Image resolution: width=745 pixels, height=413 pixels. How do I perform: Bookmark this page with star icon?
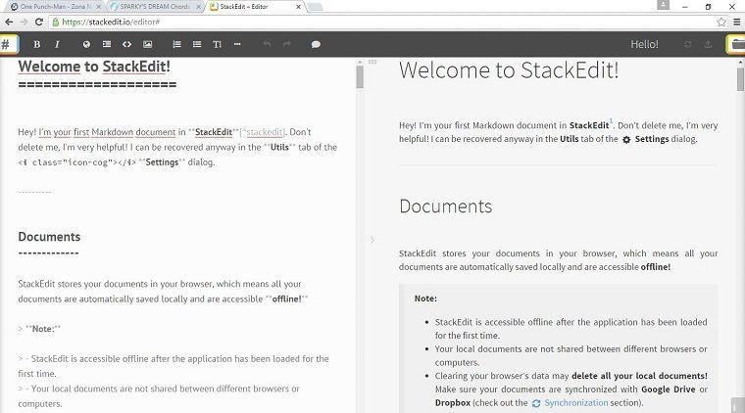(x=721, y=22)
